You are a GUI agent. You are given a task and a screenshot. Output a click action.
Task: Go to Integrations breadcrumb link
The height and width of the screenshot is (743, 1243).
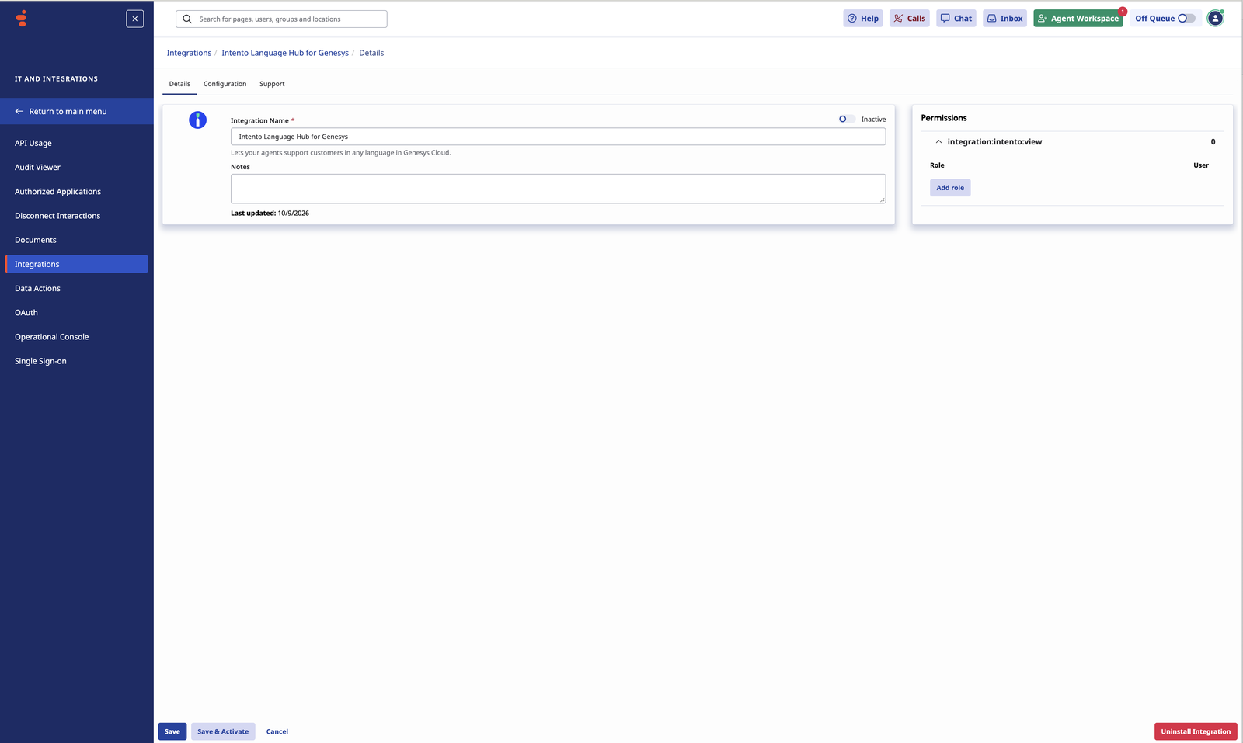pos(189,53)
